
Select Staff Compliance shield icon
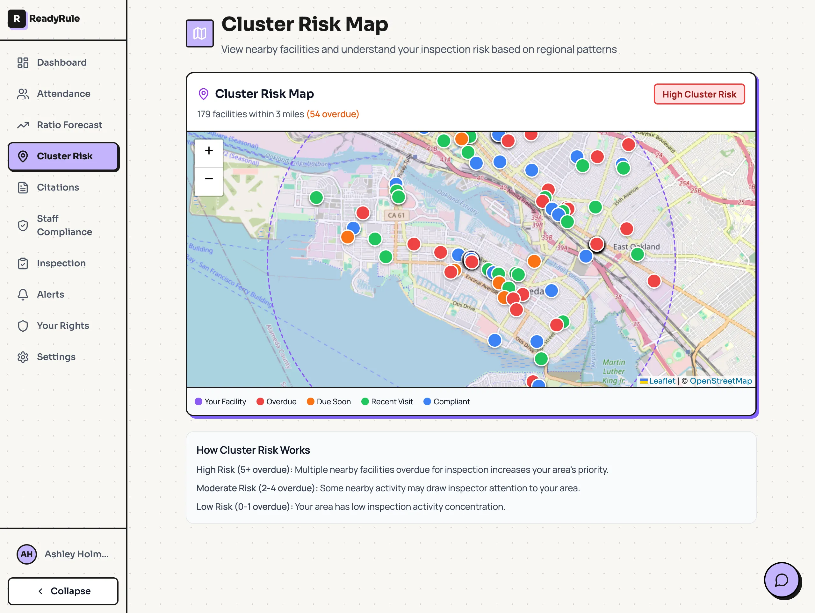pyautogui.click(x=23, y=225)
